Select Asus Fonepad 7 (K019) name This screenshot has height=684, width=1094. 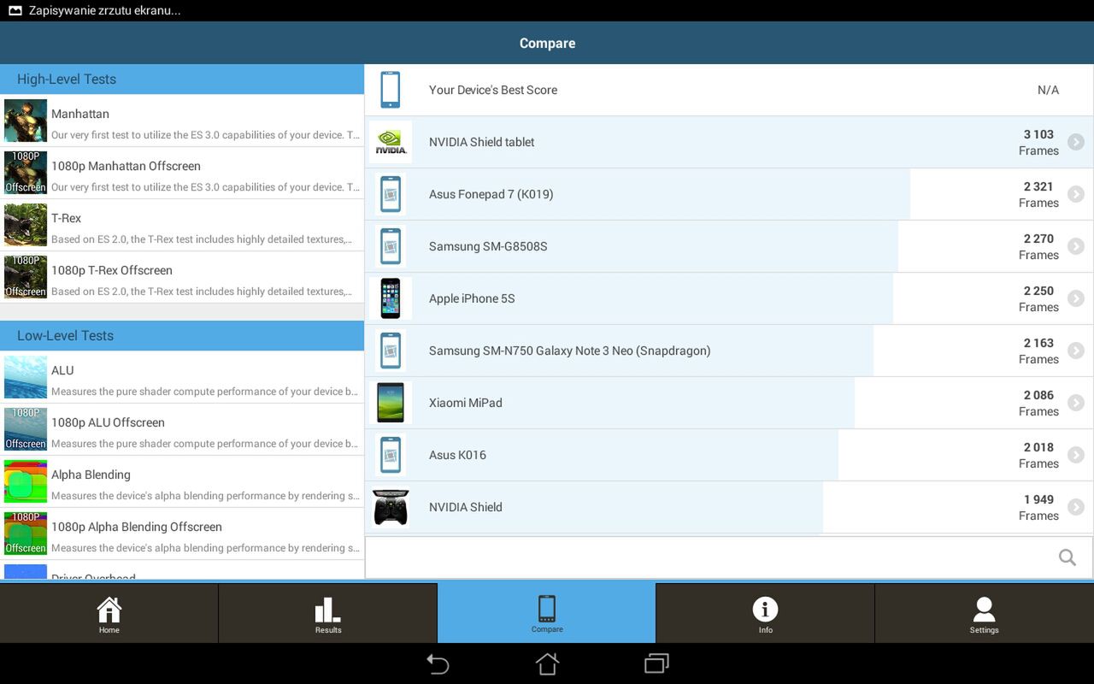pos(491,194)
